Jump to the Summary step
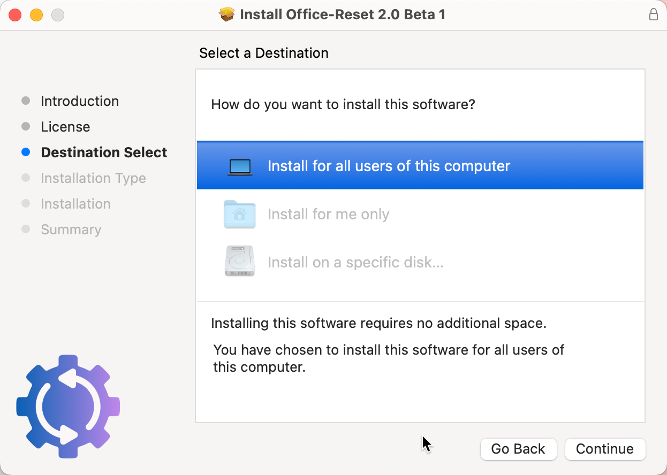This screenshot has height=475, width=667. click(x=71, y=229)
